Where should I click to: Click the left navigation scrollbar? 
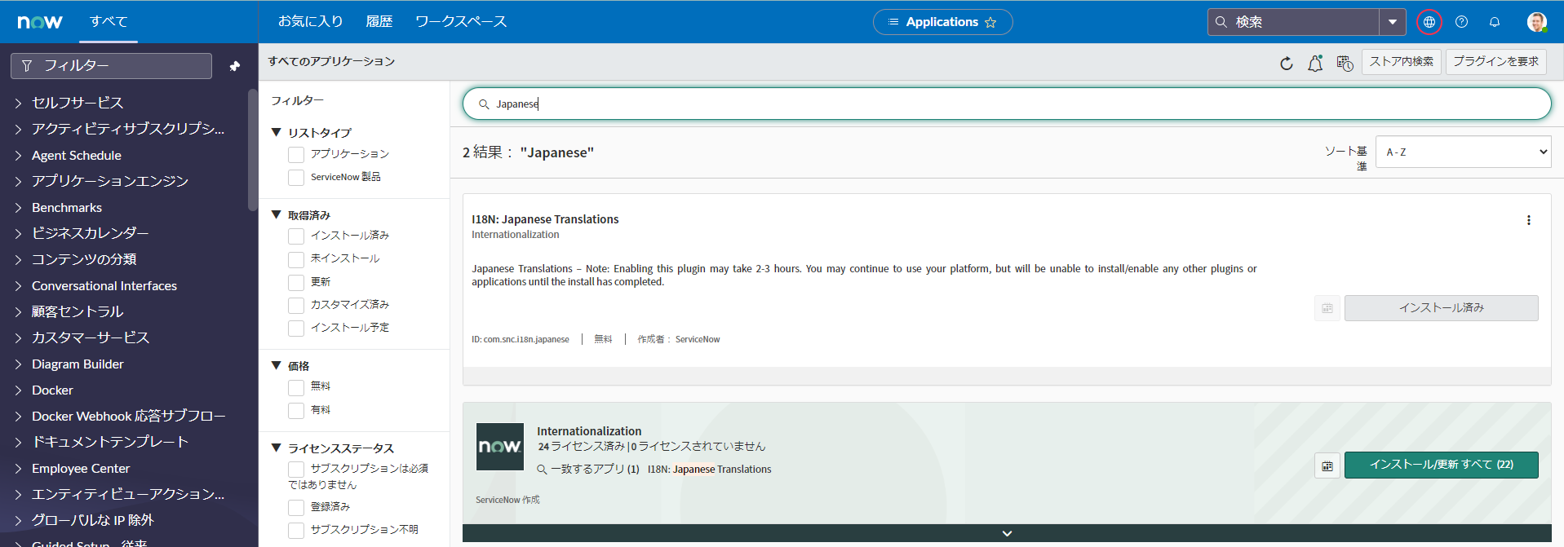[x=252, y=151]
